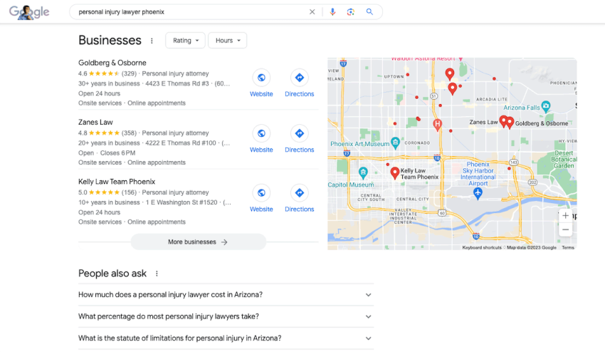Open the Hours filter dropdown
Image resolution: width=605 pixels, height=352 pixels.
coord(227,41)
